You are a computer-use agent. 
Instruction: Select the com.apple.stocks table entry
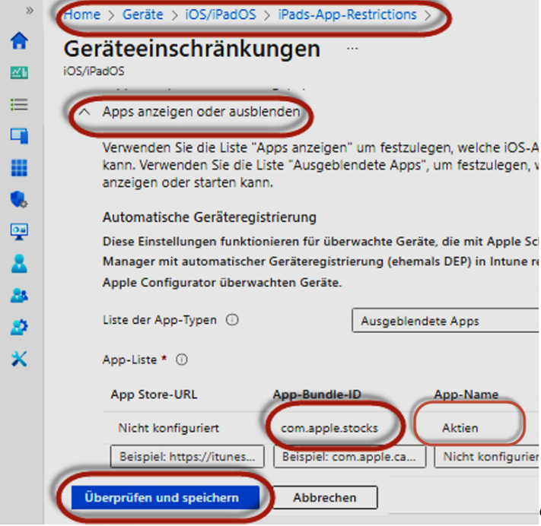point(329,428)
